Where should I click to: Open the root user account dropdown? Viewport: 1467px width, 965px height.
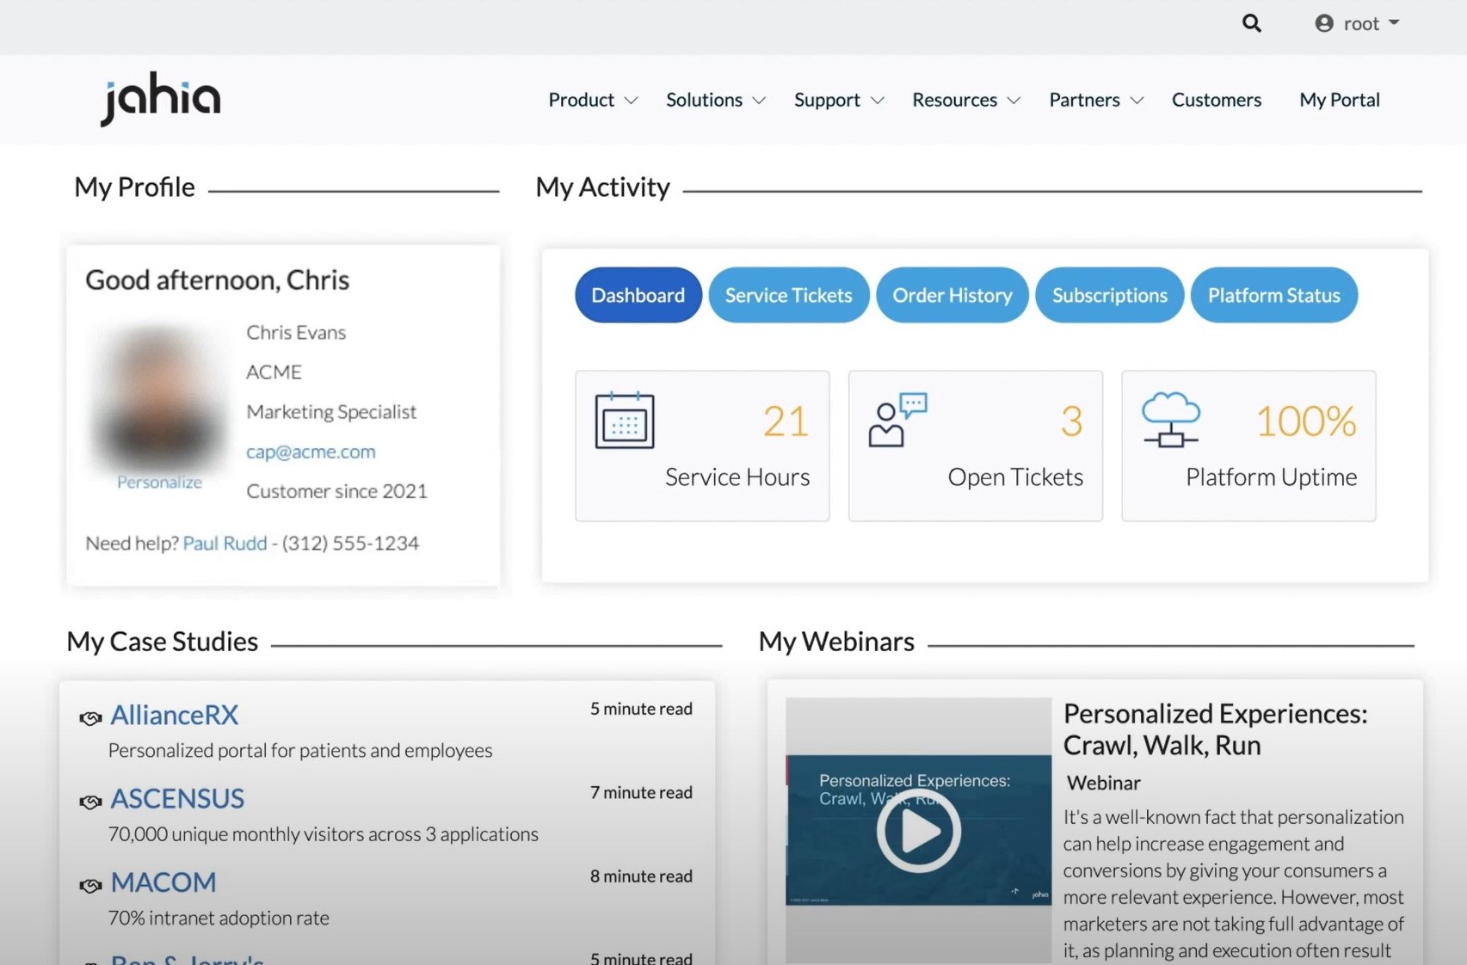(1357, 23)
